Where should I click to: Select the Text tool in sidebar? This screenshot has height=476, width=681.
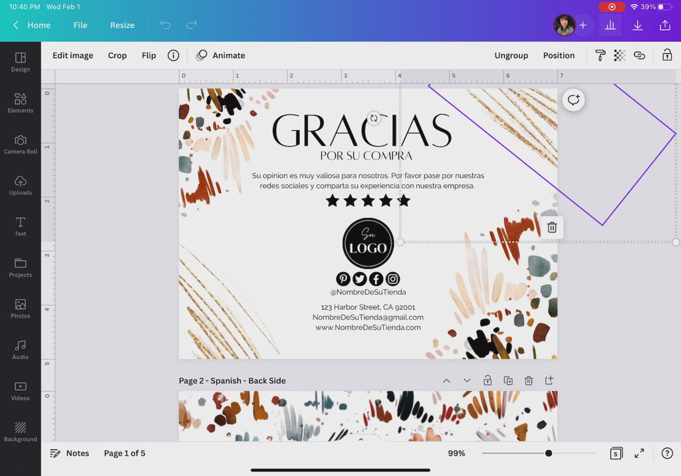pyautogui.click(x=21, y=227)
